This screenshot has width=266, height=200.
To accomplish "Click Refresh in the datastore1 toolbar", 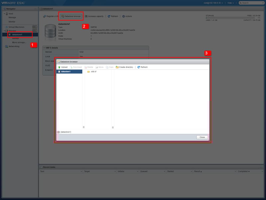I will coord(113,16).
